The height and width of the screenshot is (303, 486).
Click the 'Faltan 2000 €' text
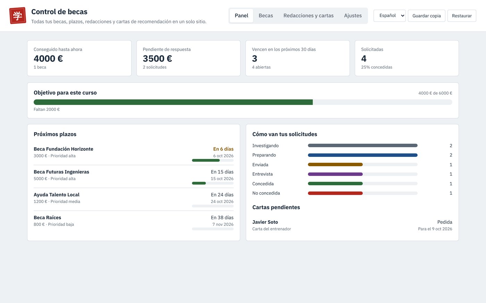click(47, 109)
